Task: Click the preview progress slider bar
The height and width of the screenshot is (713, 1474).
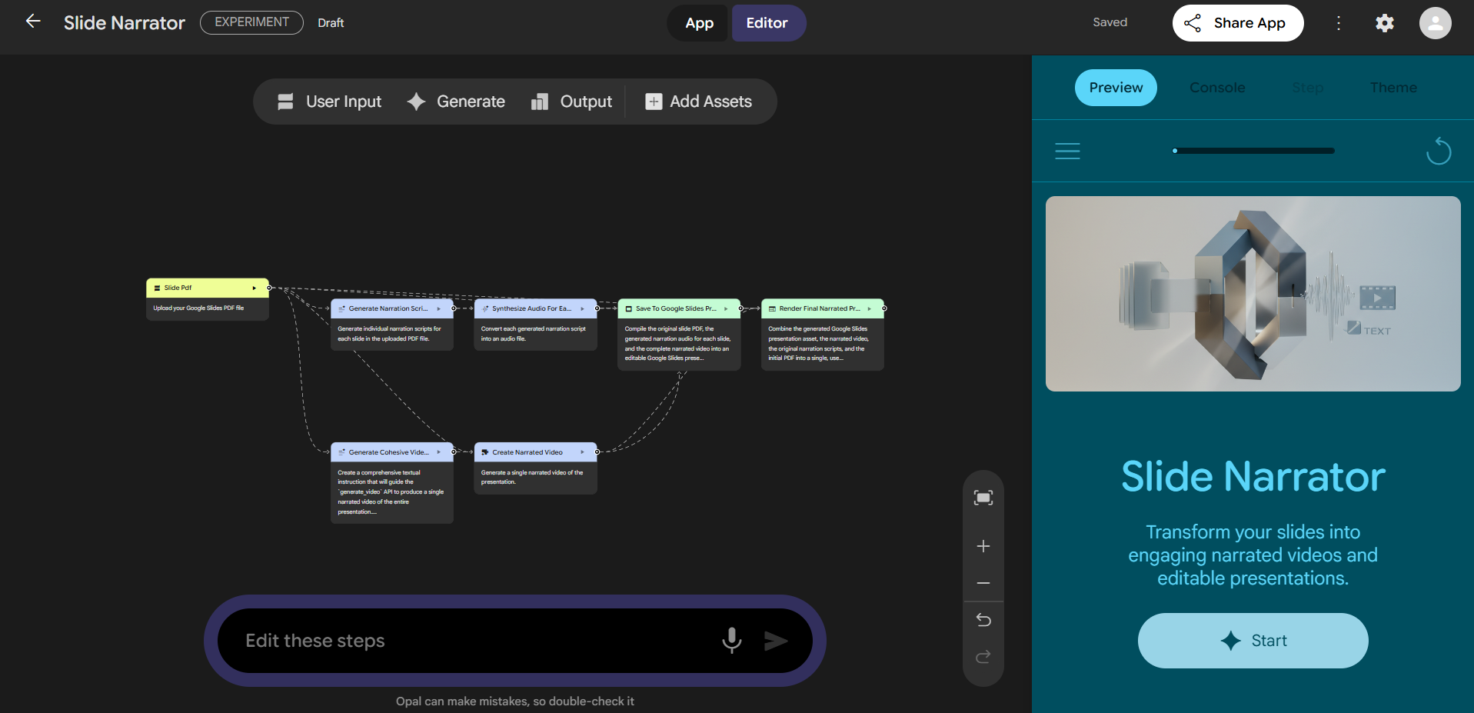Action: coord(1253,151)
